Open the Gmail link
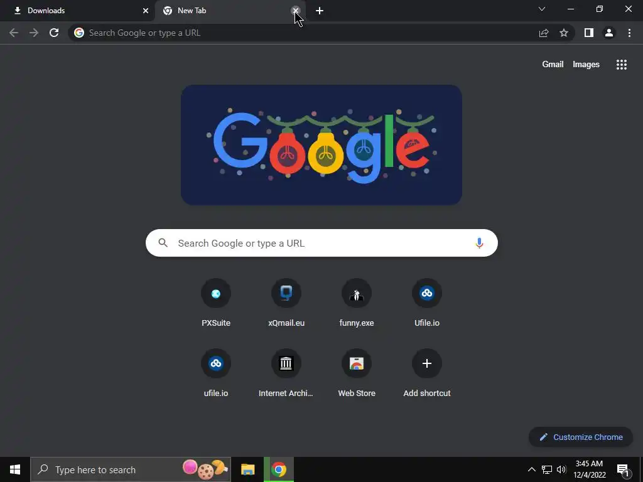 pyautogui.click(x=553, y=65)
